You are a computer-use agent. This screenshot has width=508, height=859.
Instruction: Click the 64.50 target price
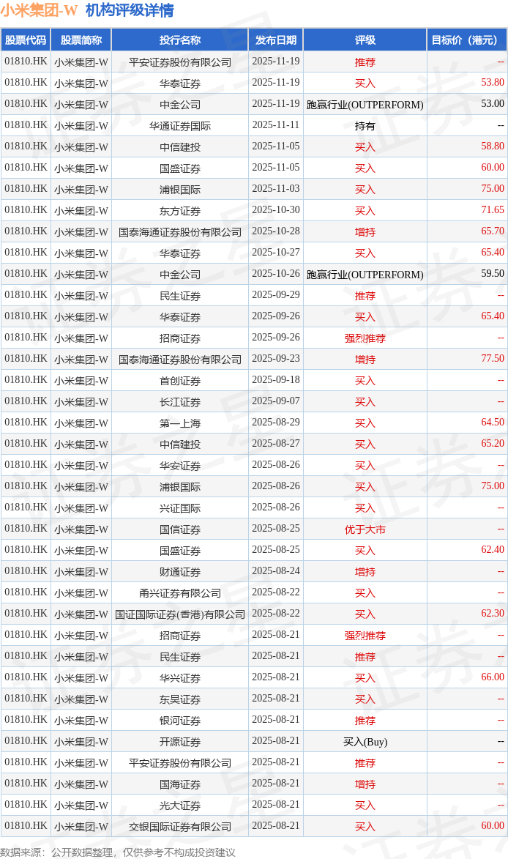tap(492, 423)
